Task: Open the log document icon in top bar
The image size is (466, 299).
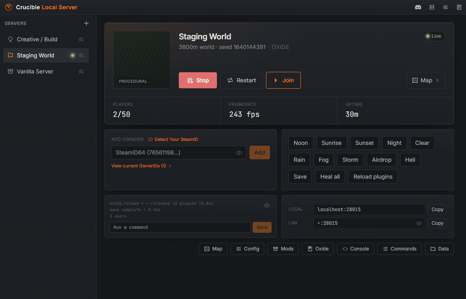Action: 459,7
